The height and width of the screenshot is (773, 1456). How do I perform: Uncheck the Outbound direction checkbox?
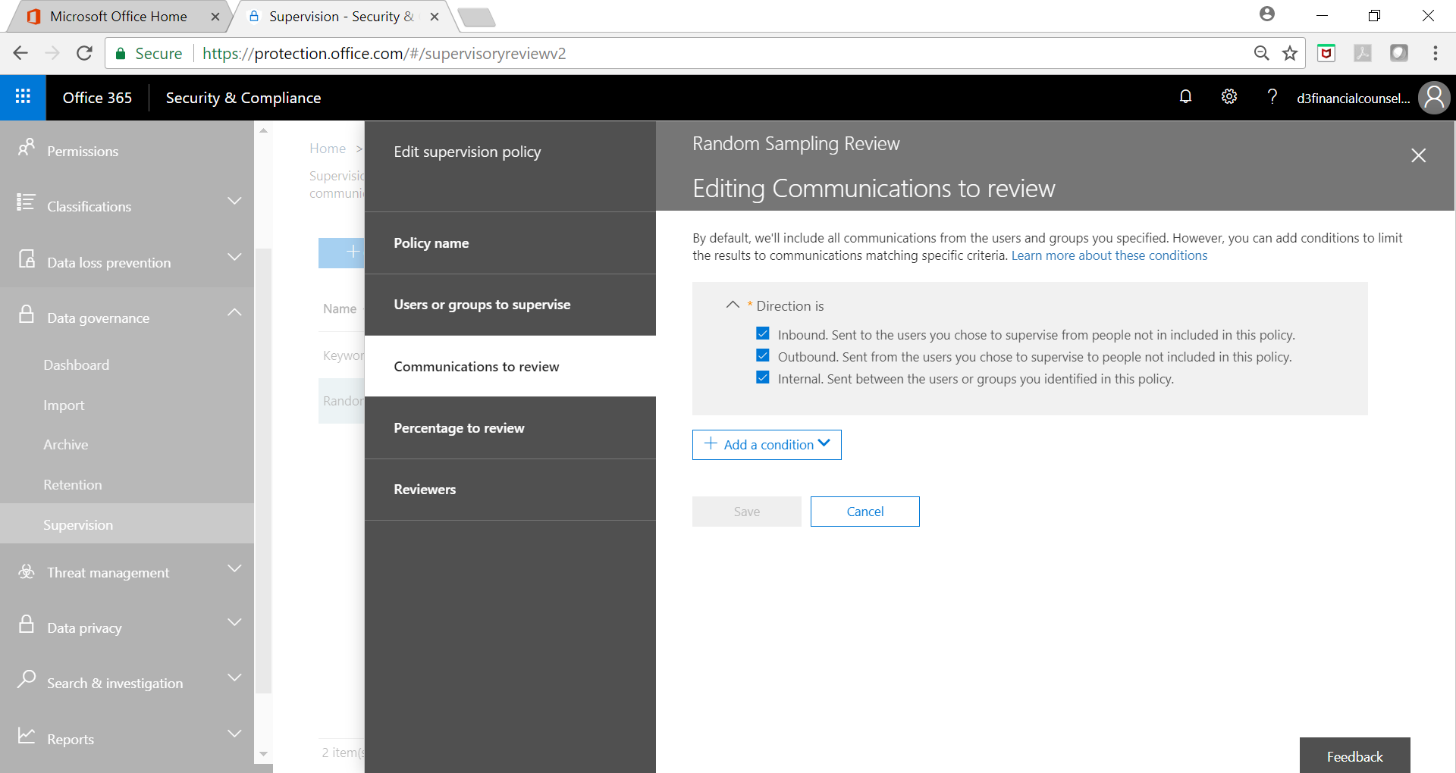pyautogui.click(x=763, y=356)
